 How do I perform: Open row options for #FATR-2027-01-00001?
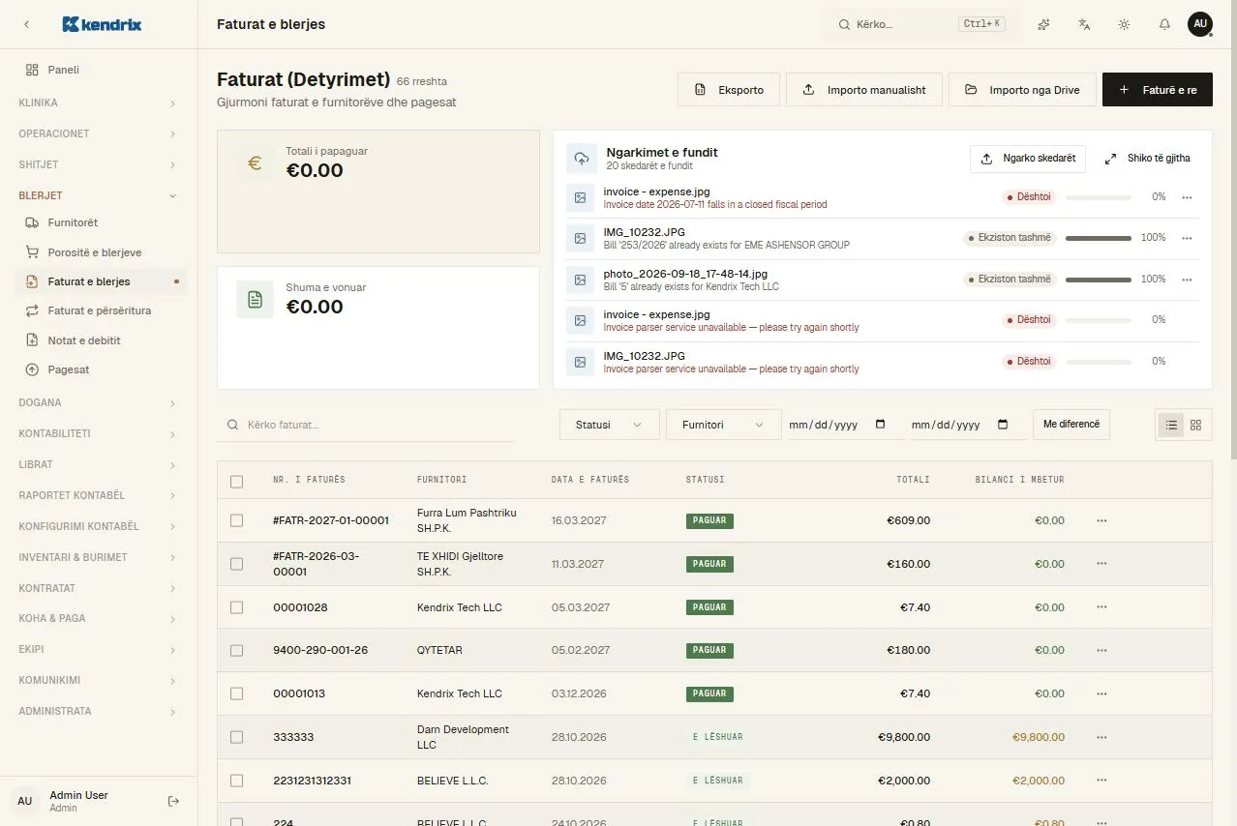click(1101, 520)
